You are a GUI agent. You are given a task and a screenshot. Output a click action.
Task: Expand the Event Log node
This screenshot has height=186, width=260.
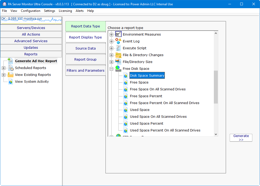pyautogui.click(x=112, y=41)
